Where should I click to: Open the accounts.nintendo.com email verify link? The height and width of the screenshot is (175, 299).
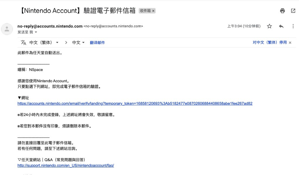135,103
